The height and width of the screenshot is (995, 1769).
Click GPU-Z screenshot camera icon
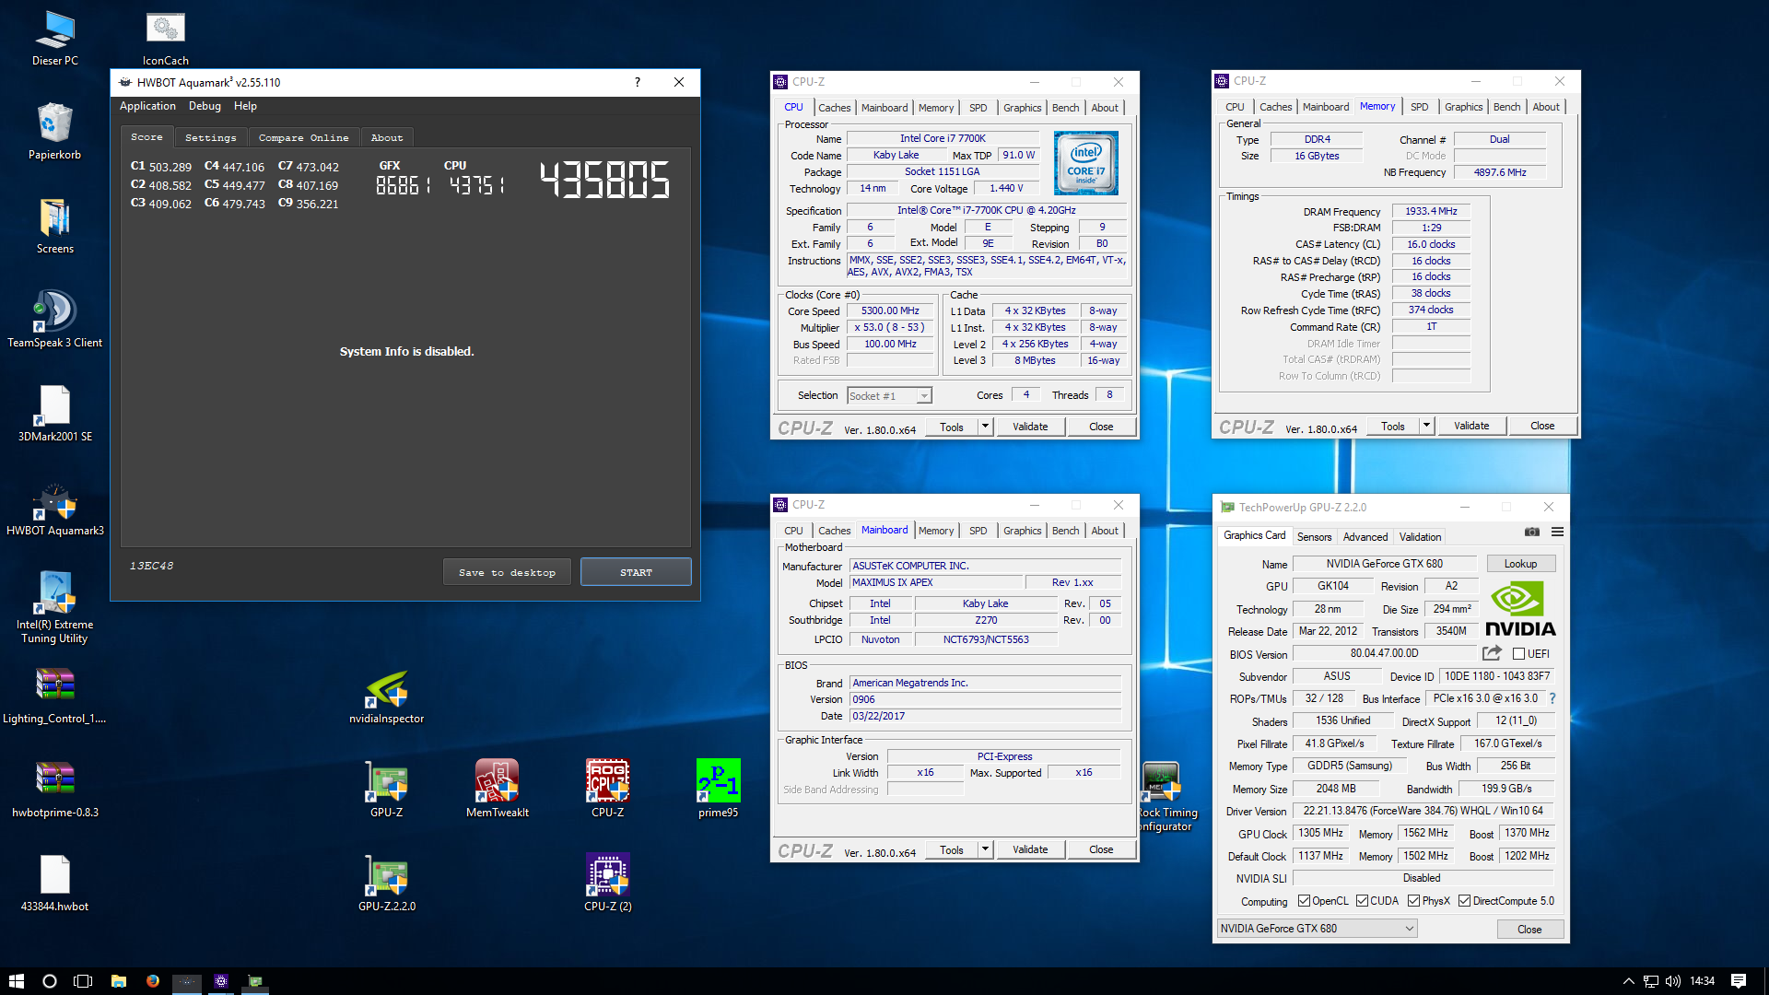coord(1532,532)
